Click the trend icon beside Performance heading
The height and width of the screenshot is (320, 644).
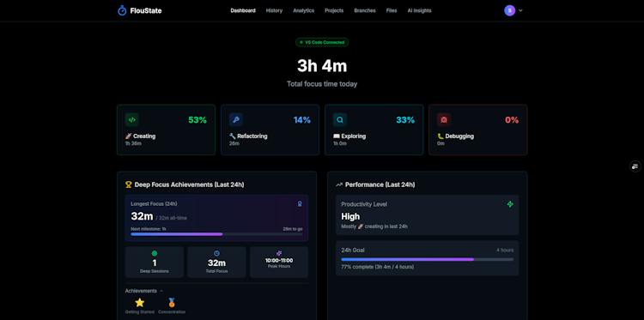coord(339,184)
